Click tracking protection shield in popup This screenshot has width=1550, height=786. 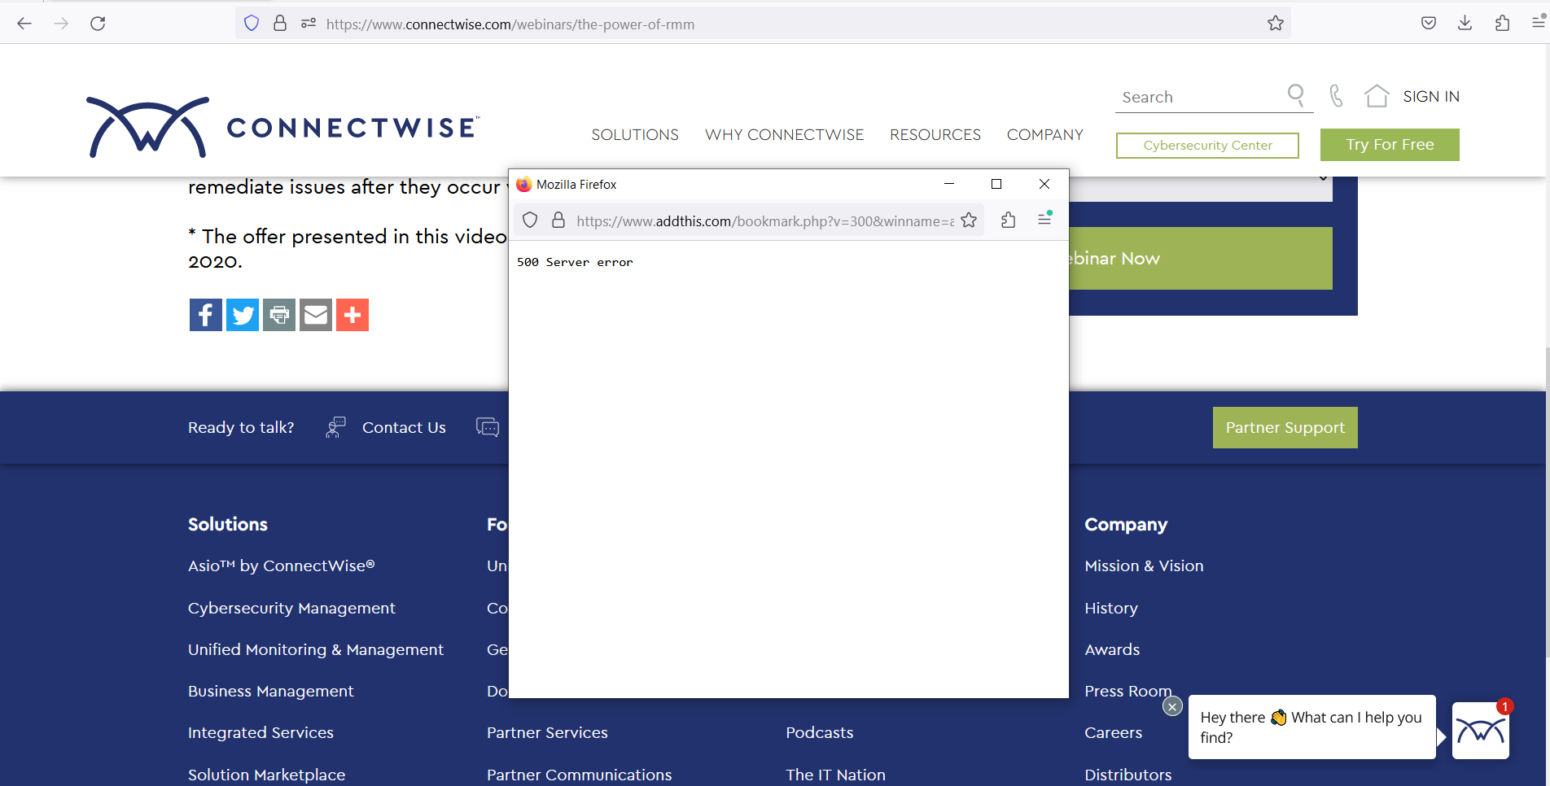coord(530,220)
